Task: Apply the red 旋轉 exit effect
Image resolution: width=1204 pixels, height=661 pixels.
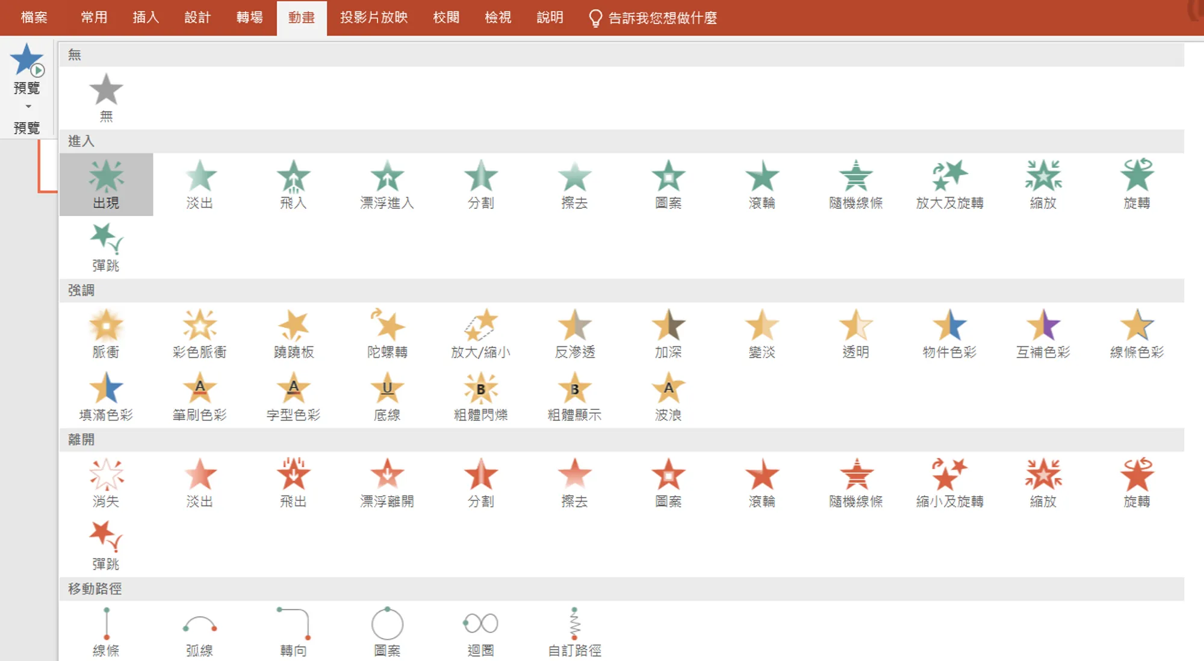Action: (1137, 483)
